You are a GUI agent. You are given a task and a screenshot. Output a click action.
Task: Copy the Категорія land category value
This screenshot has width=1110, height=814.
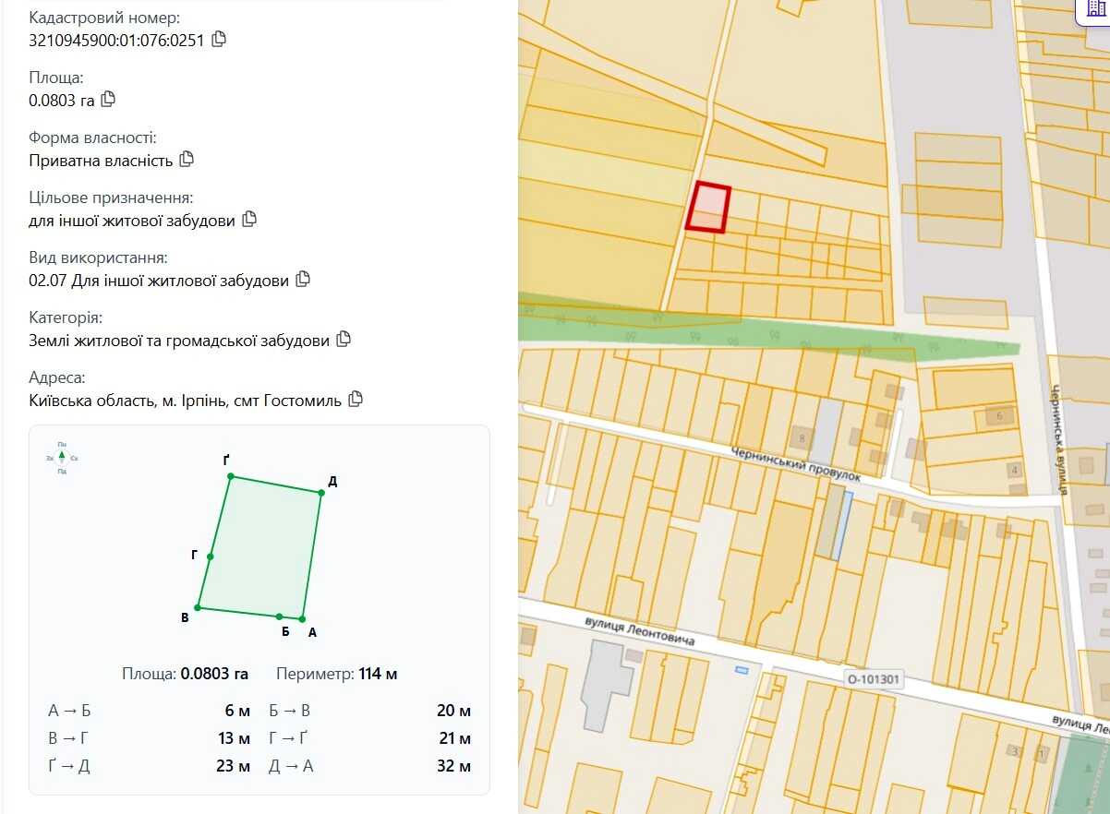click(344, 340)
